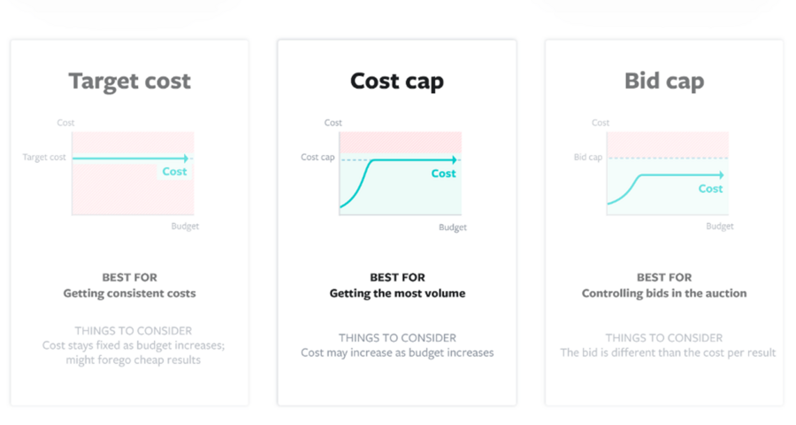Select the Bid cap card heading

664,81
